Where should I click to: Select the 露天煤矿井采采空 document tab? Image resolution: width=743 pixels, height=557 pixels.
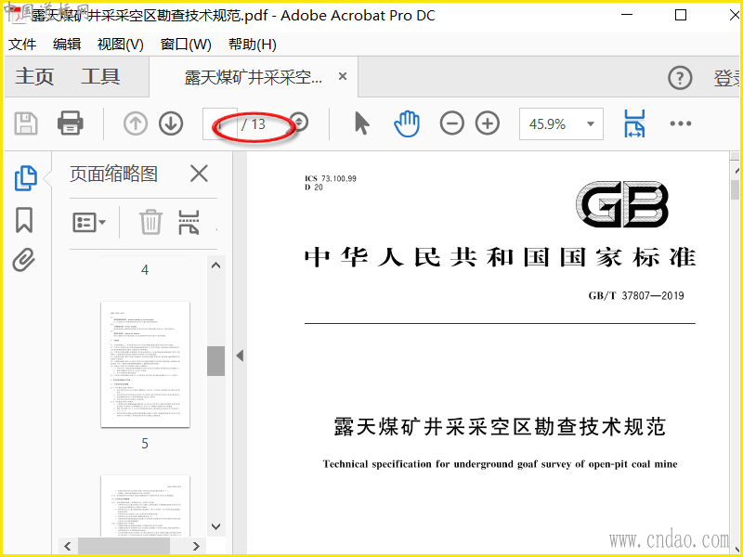253,77
